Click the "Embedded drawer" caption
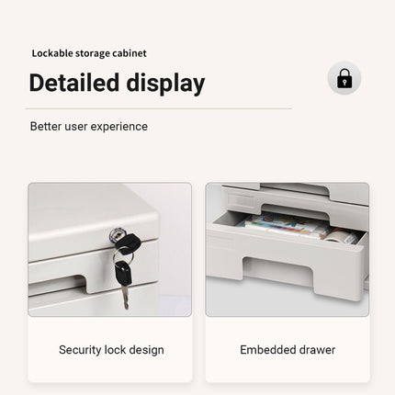The image size is (395, 395). pos(288,350)
